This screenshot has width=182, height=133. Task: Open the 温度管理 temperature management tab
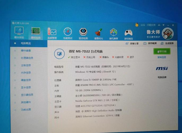click(x=52, y=33)
